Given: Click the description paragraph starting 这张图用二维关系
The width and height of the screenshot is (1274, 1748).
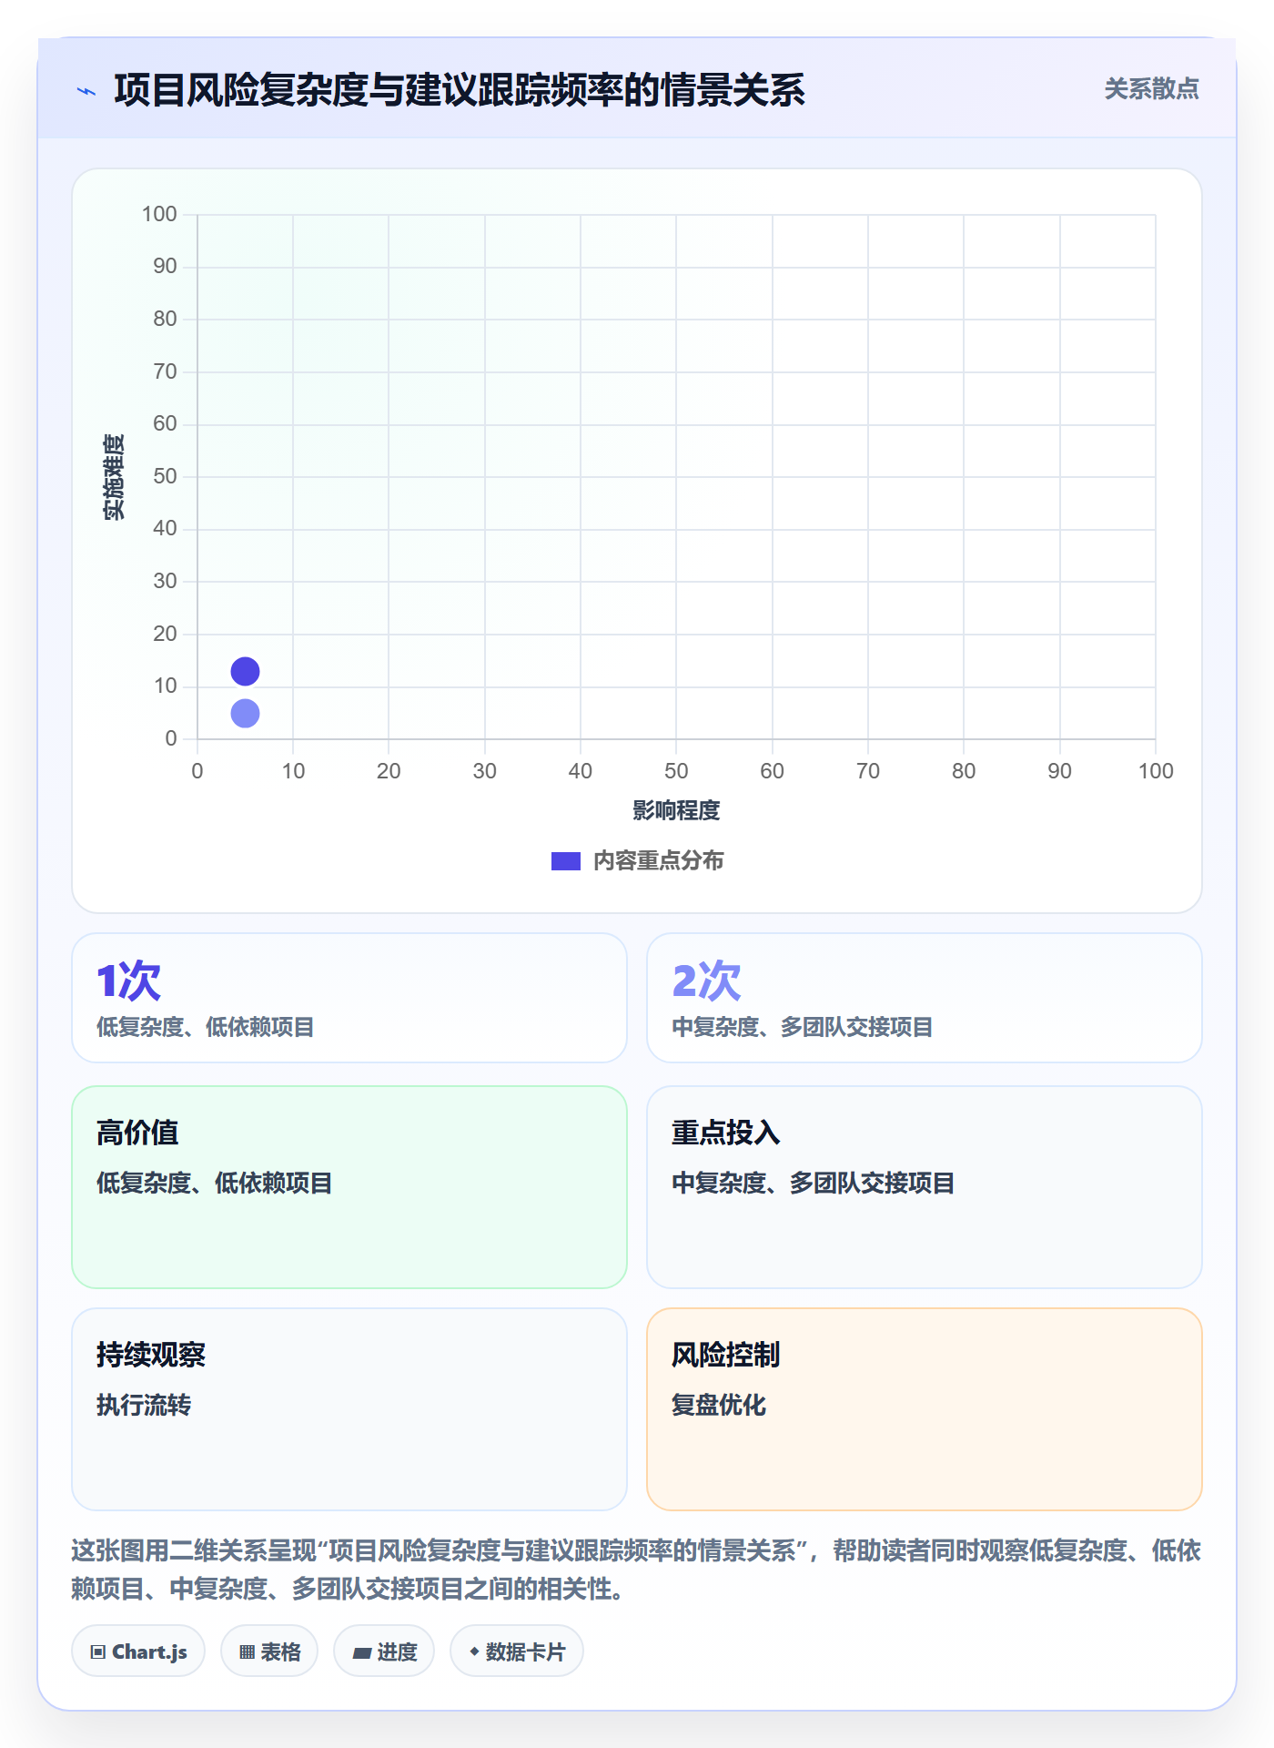Looking at the screenshot, I should [636, 1569].
